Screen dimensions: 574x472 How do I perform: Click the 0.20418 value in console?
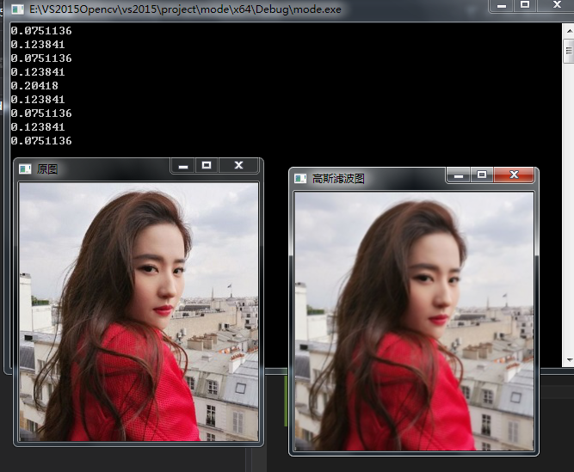pyautogui.click(x=34, y=86)
